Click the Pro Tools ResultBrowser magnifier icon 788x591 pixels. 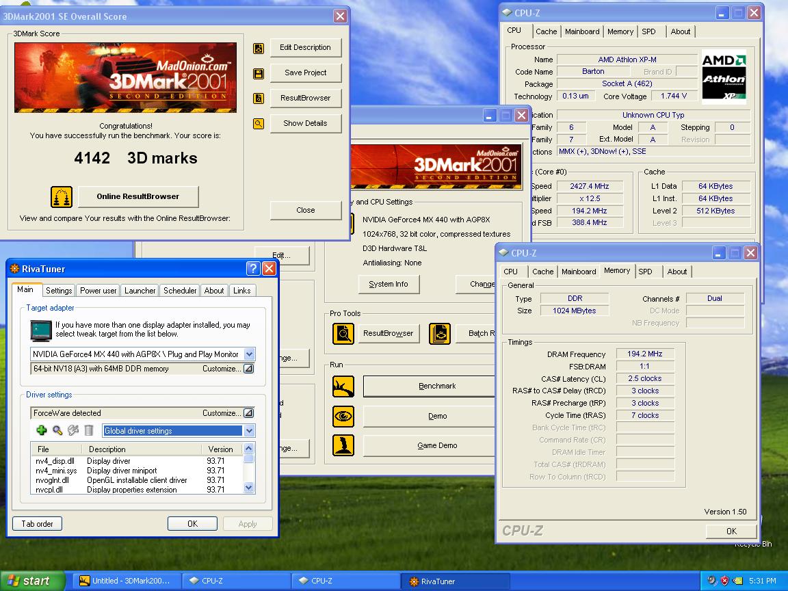343,334
